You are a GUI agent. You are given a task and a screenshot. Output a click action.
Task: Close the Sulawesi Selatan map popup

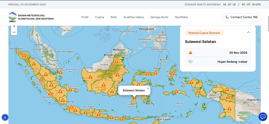point(148,88)
